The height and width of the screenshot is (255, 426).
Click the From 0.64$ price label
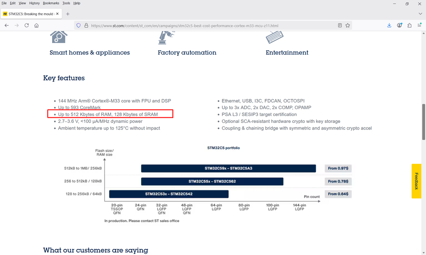(338, 194)
